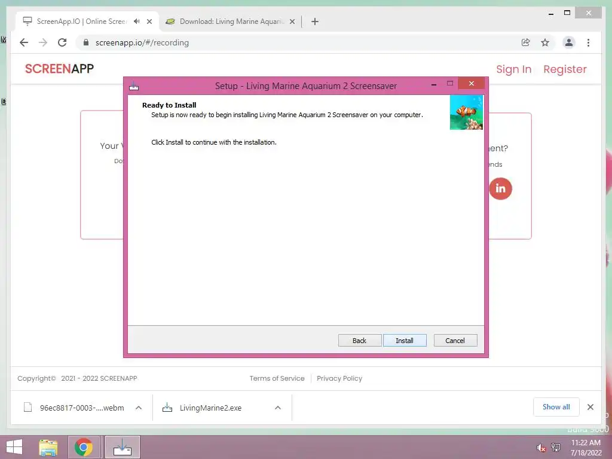The height and width of the screenshot is (459, 612).
Task: Switch to Download: Living Marine Aquarium tab
Action: (x=232, y=22)
